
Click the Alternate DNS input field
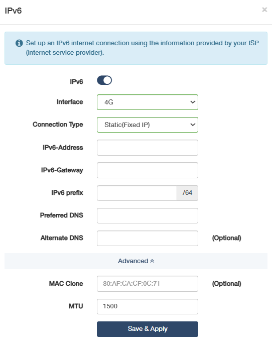(148, 238)
